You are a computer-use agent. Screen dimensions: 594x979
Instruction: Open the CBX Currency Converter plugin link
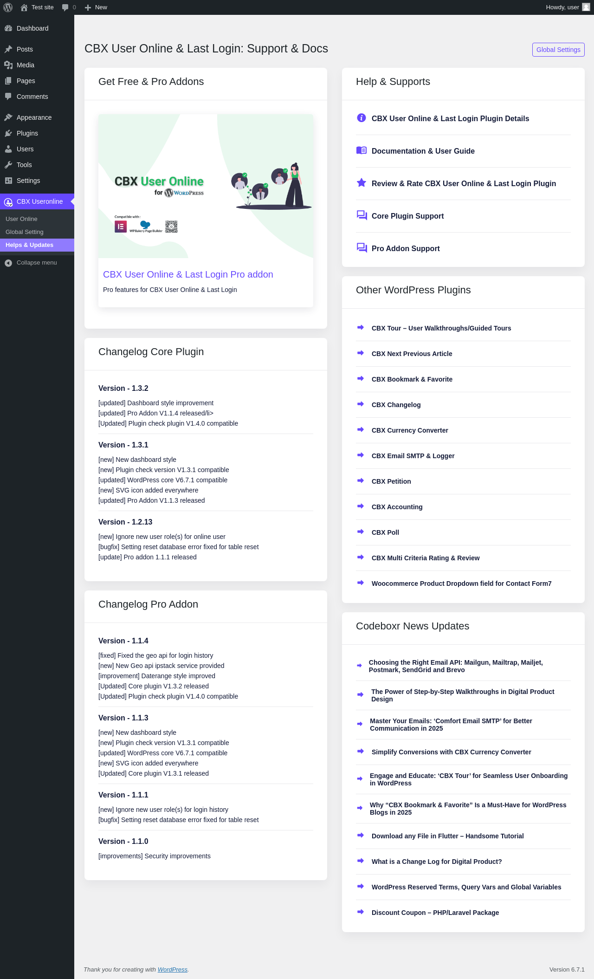pos(410,430)
